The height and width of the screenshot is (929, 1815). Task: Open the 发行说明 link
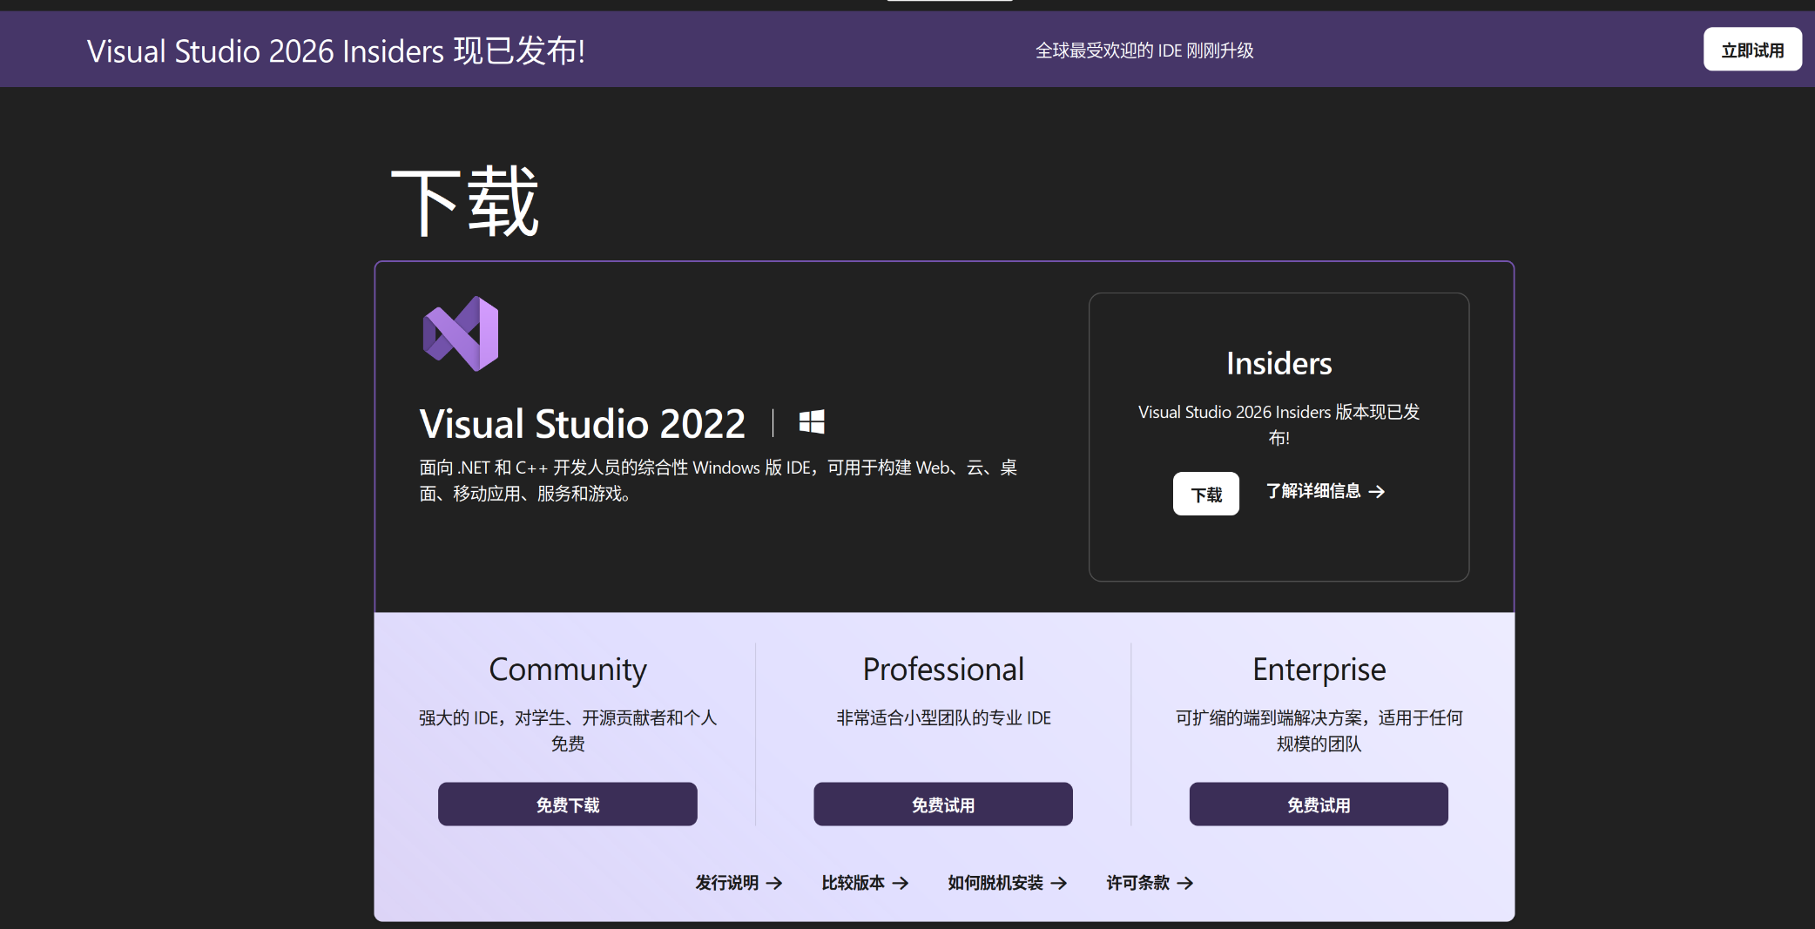click(739, 883)
